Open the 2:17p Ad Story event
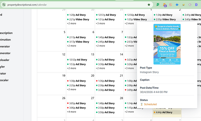201x121 pixels. 76,37
